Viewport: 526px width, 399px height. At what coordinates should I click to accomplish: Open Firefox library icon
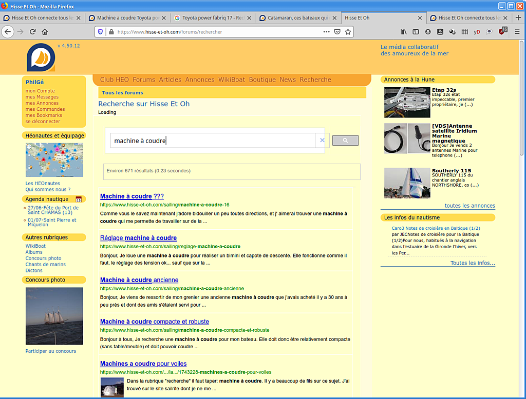pyautogui.click(x=403, y=32)
